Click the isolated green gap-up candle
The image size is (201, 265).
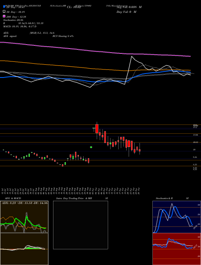click(x=91, y=147)
